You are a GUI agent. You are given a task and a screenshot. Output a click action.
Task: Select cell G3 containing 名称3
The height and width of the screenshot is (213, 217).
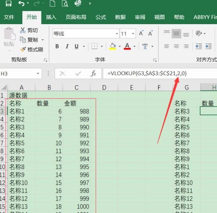tap(186, 111)
